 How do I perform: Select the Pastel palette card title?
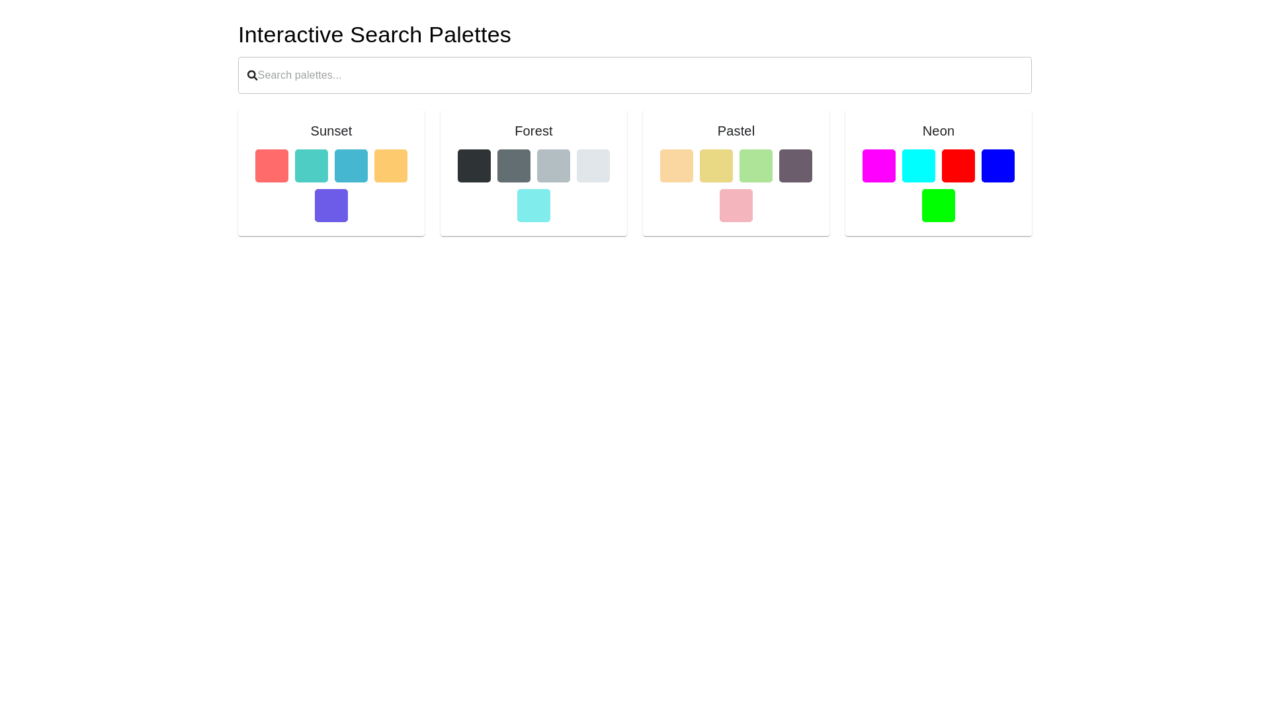tap(736, 131)
